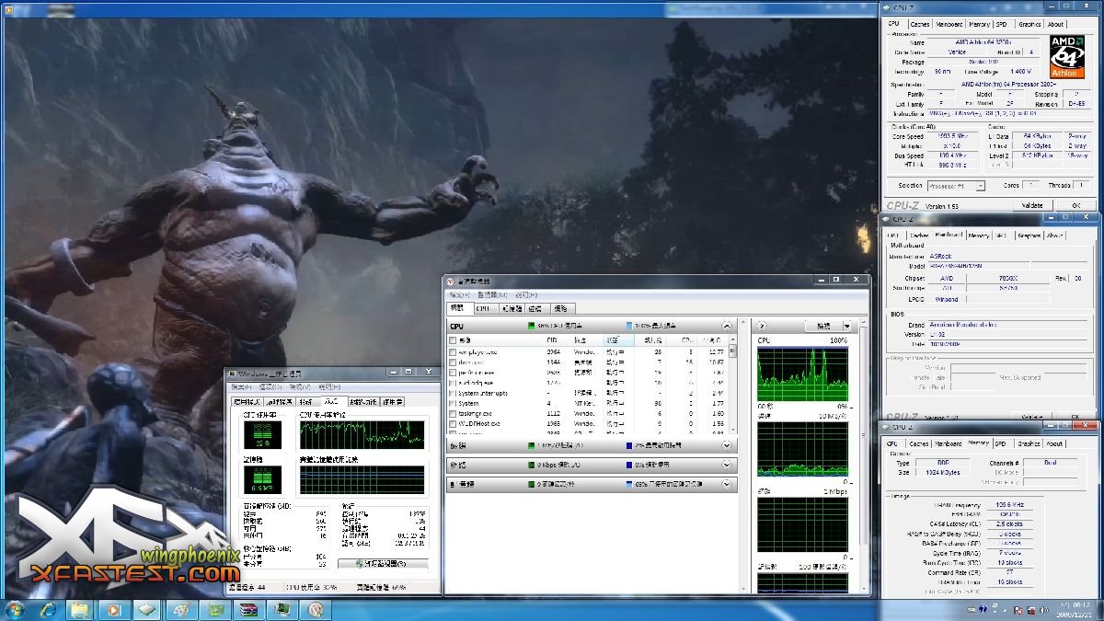Select the Applications tab in Task Manager

point(246,402)
